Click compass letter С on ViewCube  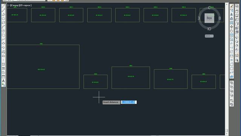209,8
